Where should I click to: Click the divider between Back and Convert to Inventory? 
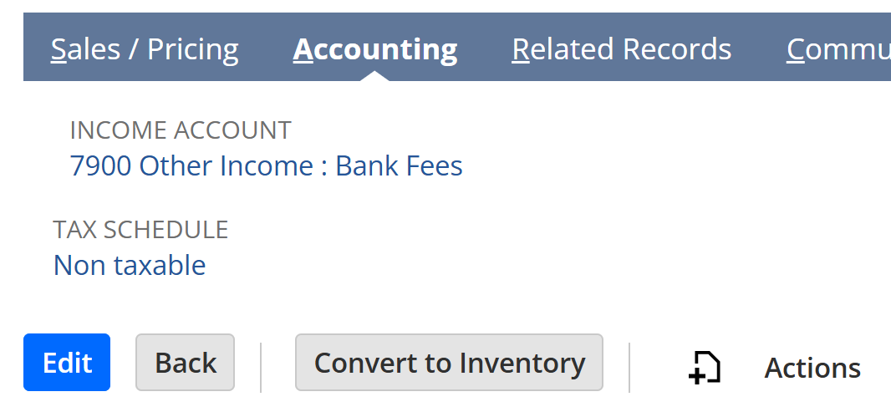[261, 367]
